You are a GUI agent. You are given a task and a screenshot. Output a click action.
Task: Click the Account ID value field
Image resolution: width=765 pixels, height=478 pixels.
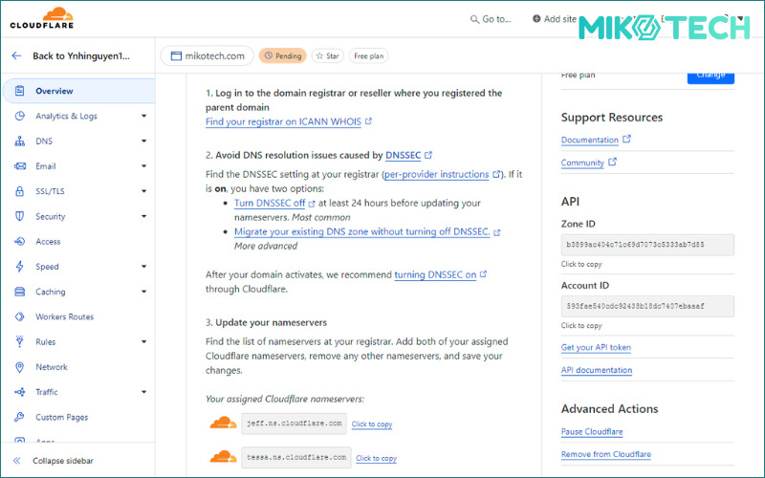(x=647, y=306)
